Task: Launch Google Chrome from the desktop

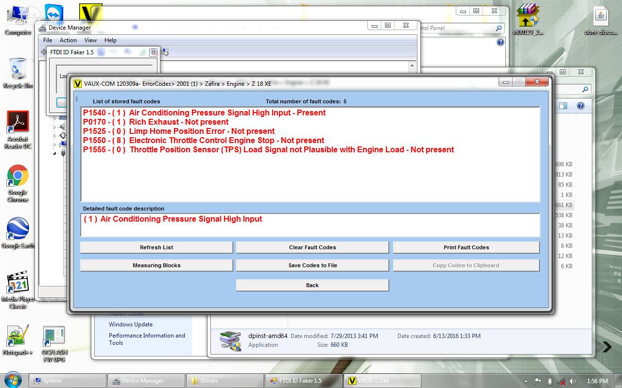Action: pos(17,183)
